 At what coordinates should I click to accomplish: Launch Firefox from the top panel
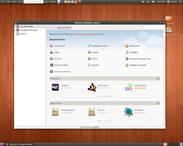79,2
